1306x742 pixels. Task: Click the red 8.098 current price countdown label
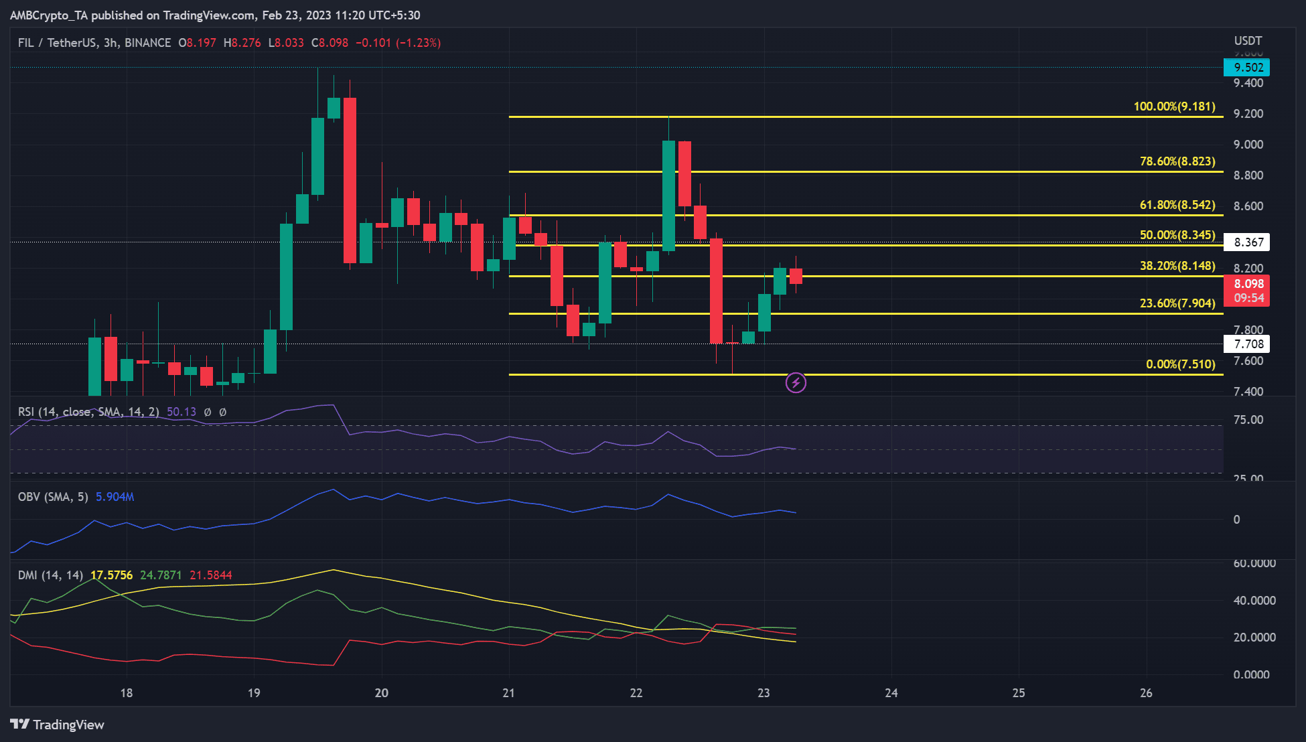[1247, 290]
